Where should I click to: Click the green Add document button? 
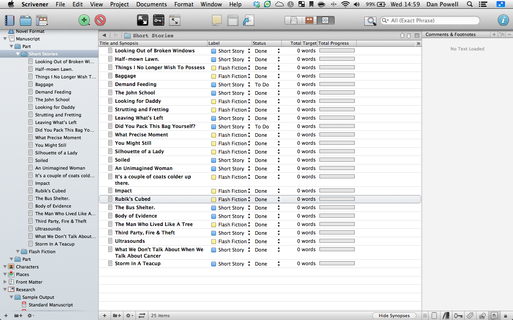coord(84,20)
